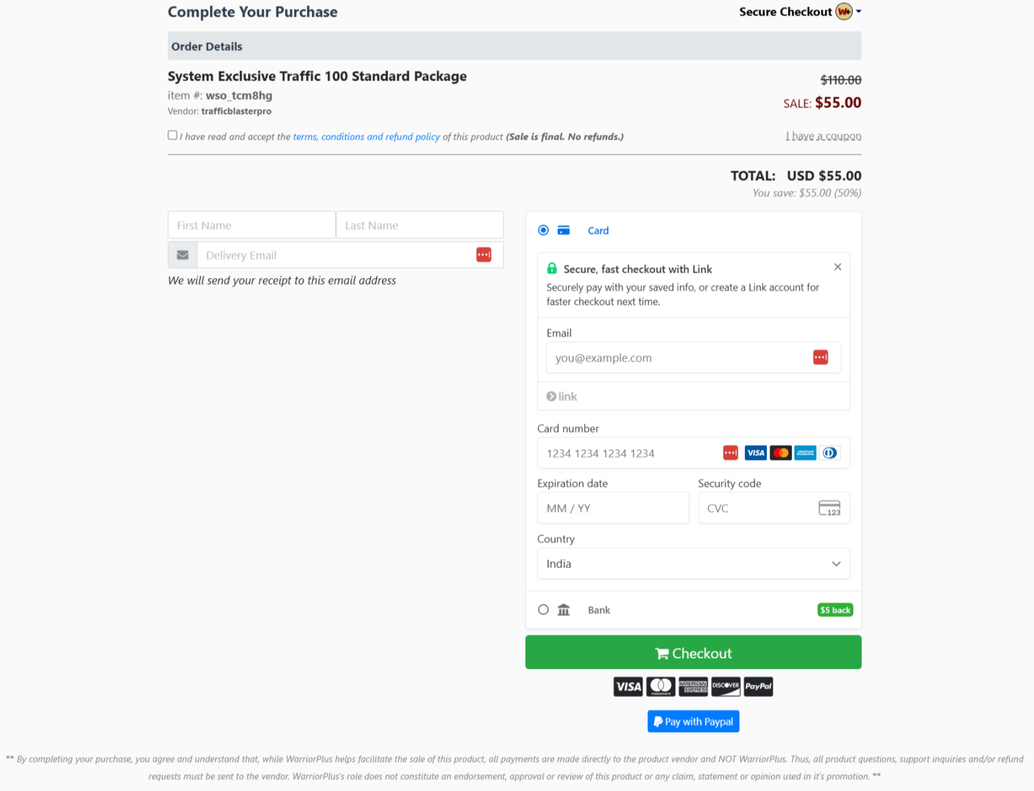Open the terms, conditions and refund policy link
Image resolution: width=1034 pixels, height=791 pixels.
click(366, 136)
